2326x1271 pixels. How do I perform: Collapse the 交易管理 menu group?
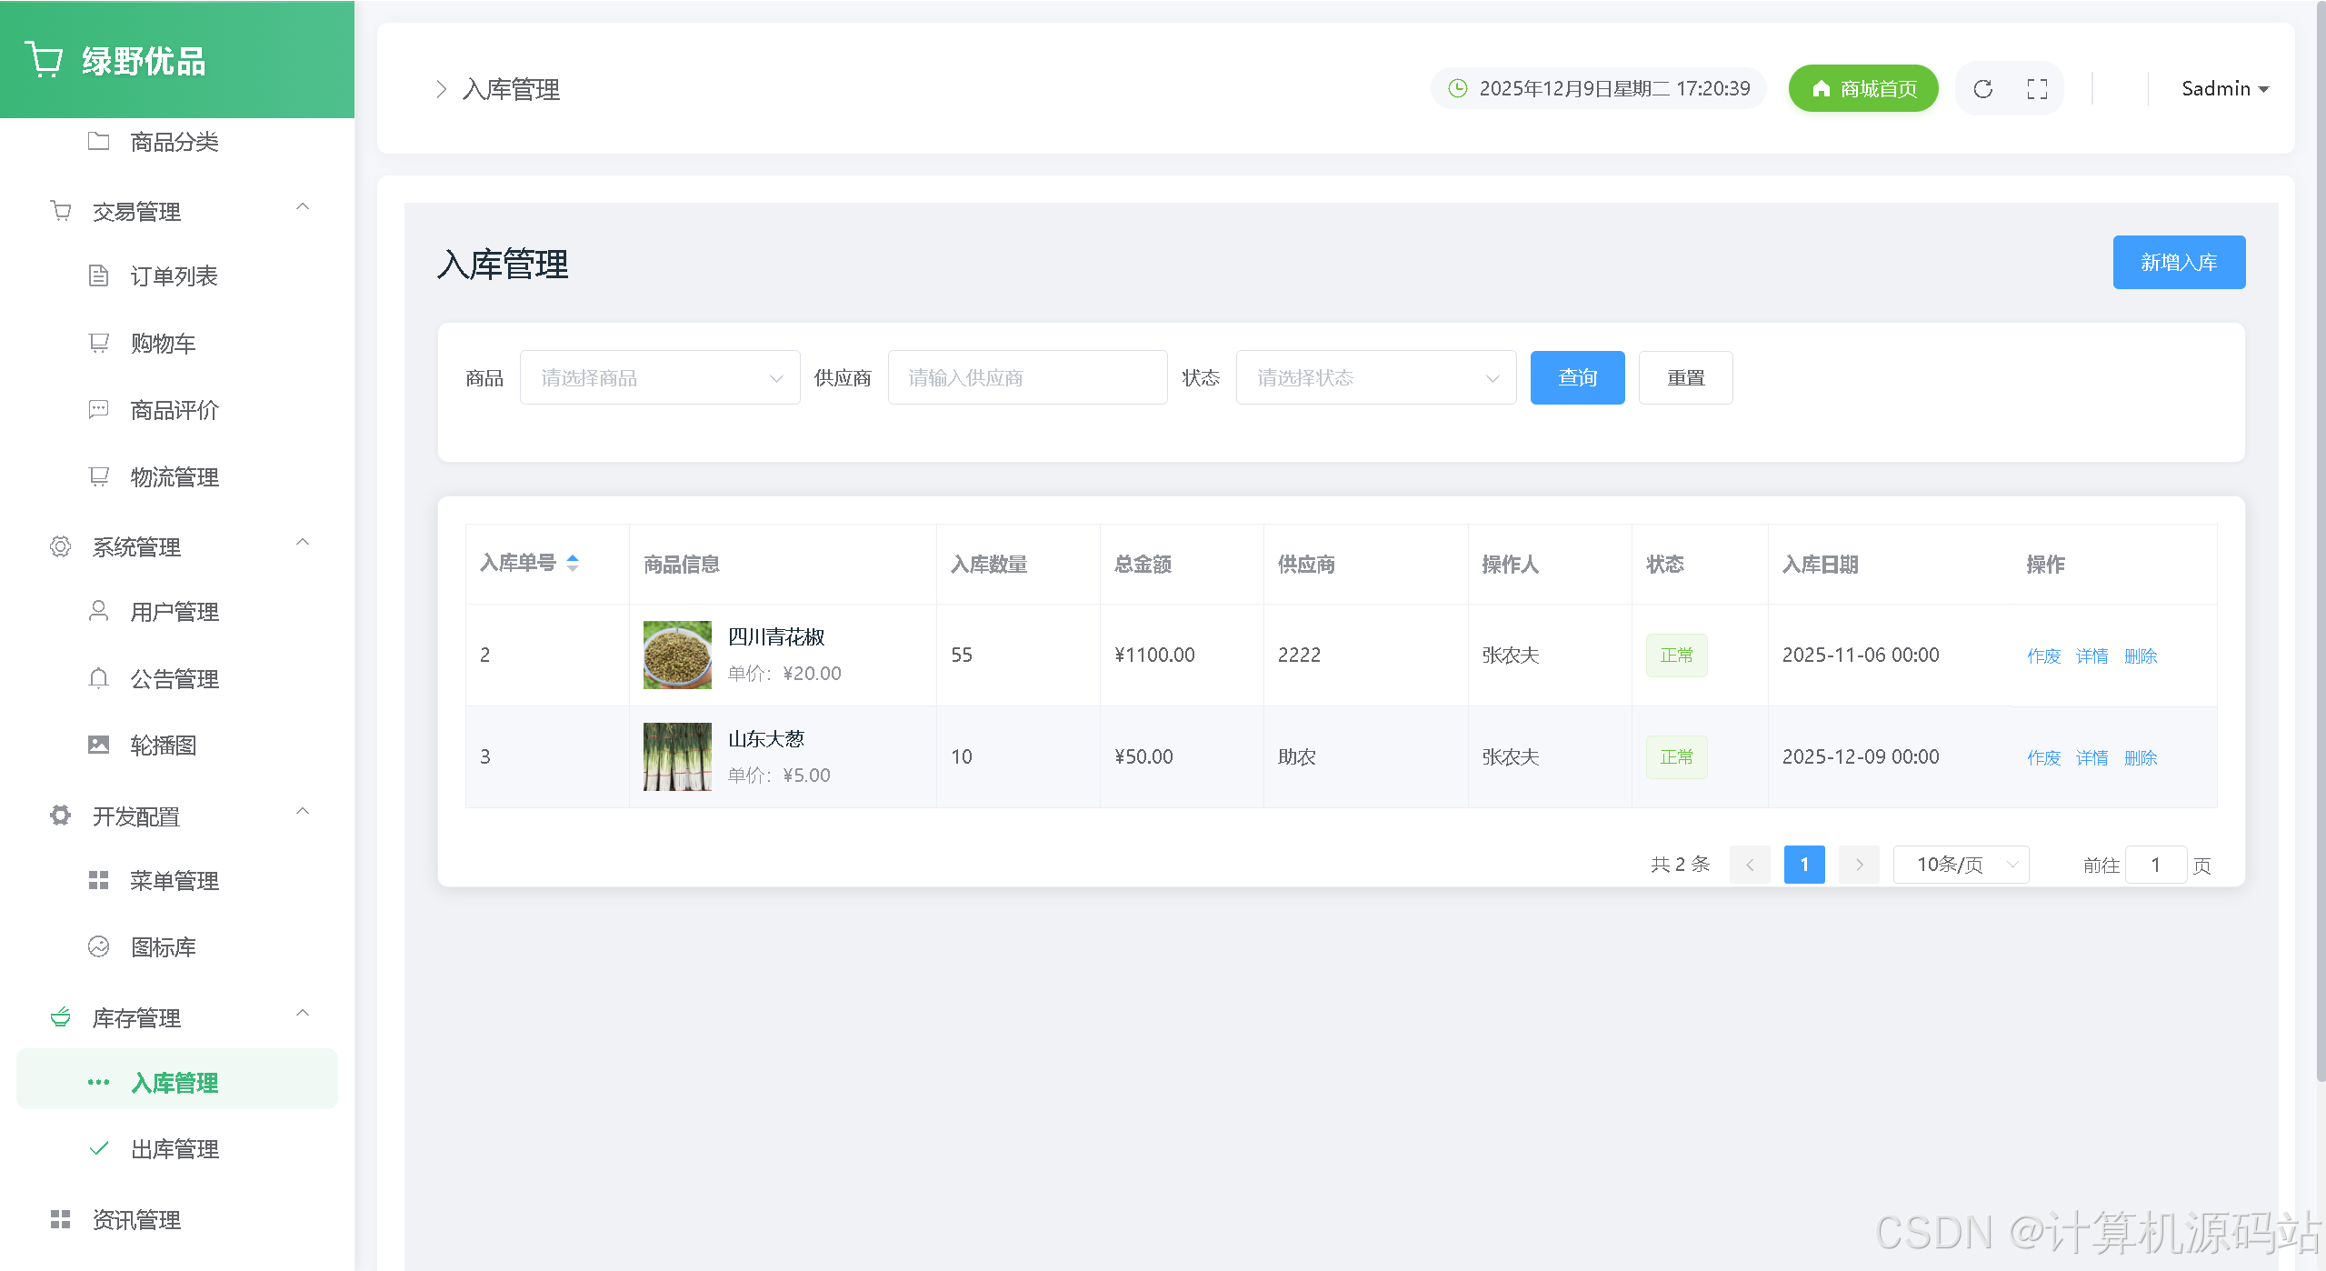click(x=303, y=207)
